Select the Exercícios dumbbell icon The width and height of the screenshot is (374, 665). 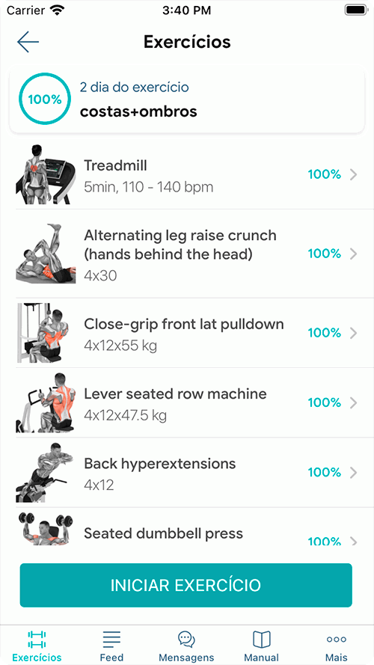37,640
